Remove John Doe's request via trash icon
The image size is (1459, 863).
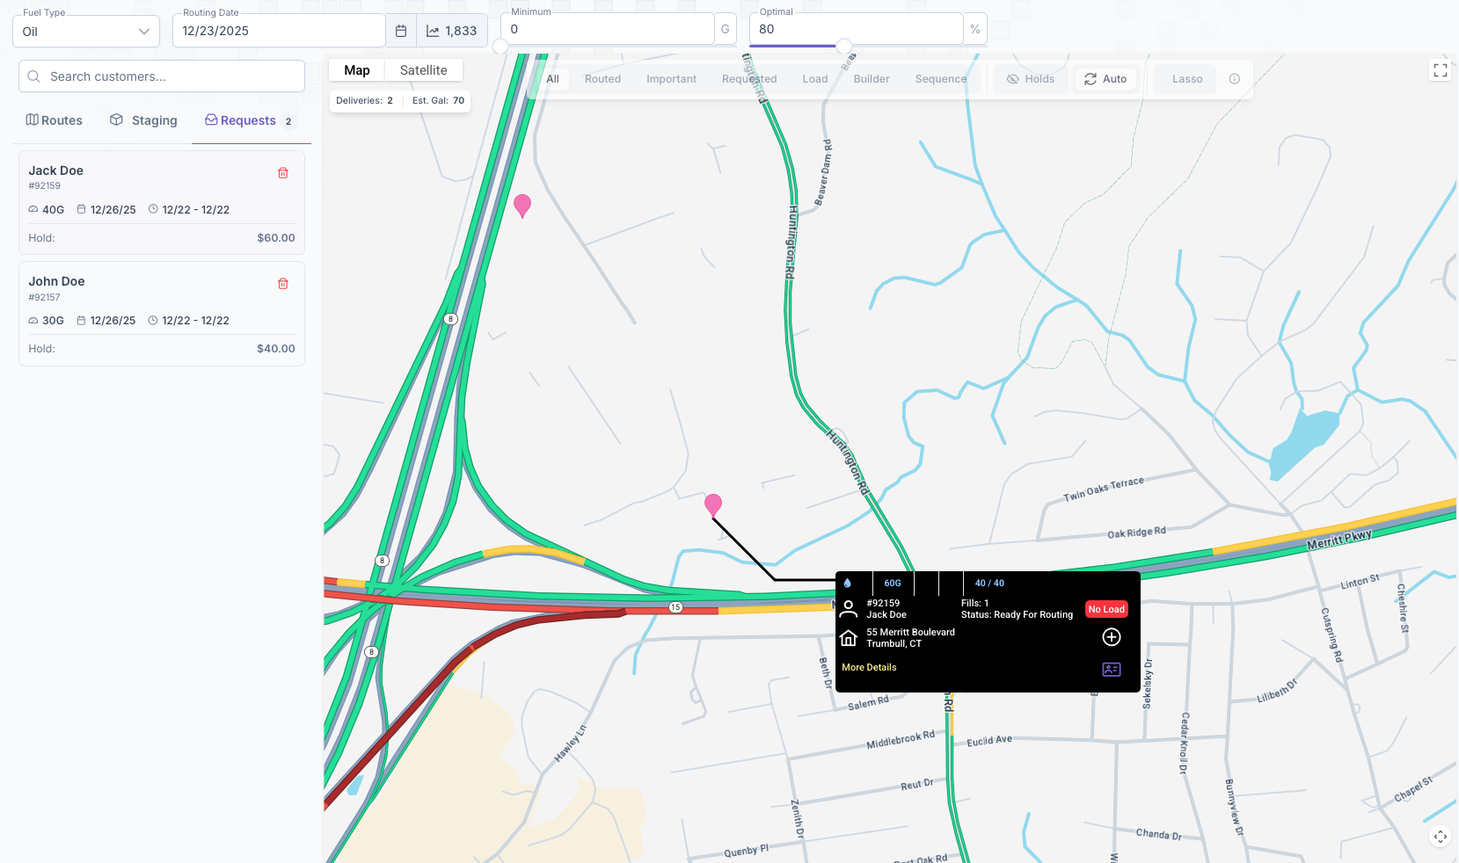[283, 284]
